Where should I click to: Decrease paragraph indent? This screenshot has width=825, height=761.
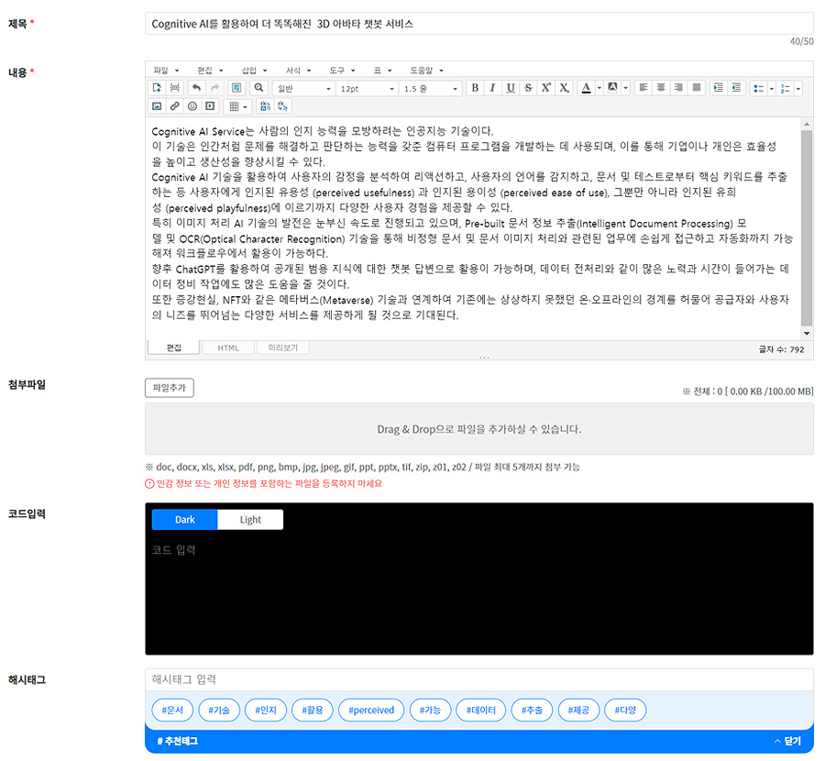coord(736,88)
